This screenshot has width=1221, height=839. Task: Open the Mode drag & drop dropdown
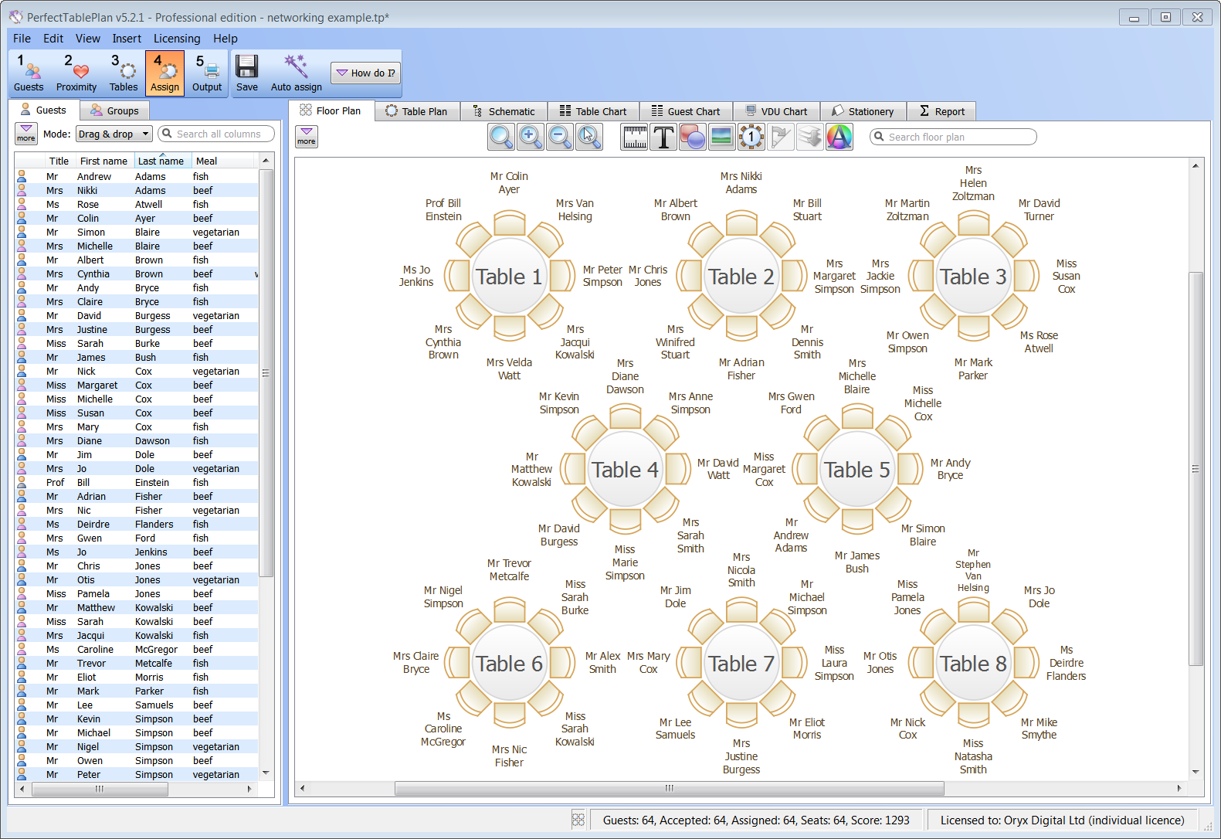[x=114, y=134]
